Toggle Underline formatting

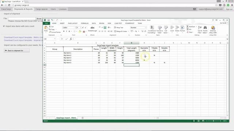pos(69,31)
